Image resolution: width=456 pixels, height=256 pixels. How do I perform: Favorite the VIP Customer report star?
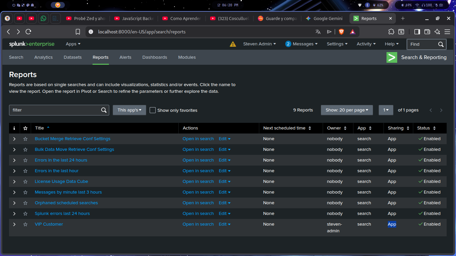[25, 224]
